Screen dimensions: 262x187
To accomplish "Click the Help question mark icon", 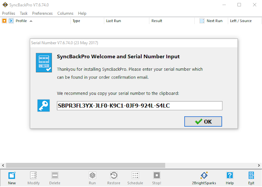I will tap(230, 176).
